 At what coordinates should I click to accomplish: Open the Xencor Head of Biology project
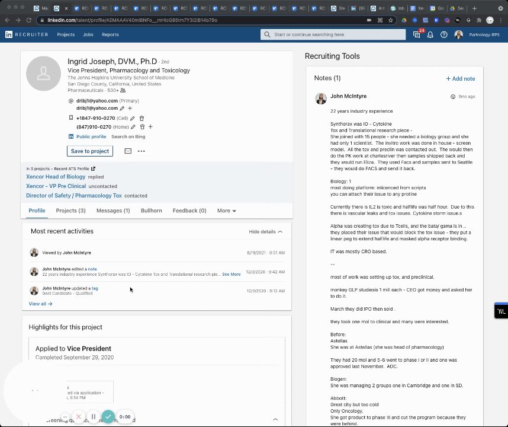(56, 177)
